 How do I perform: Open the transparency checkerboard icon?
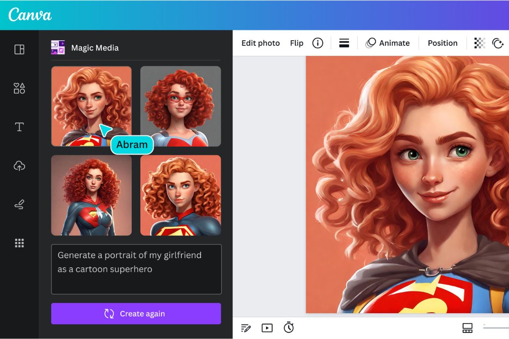pos(480,43)
